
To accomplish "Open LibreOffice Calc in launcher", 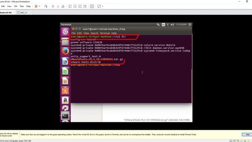I will [x=65, y=71].
